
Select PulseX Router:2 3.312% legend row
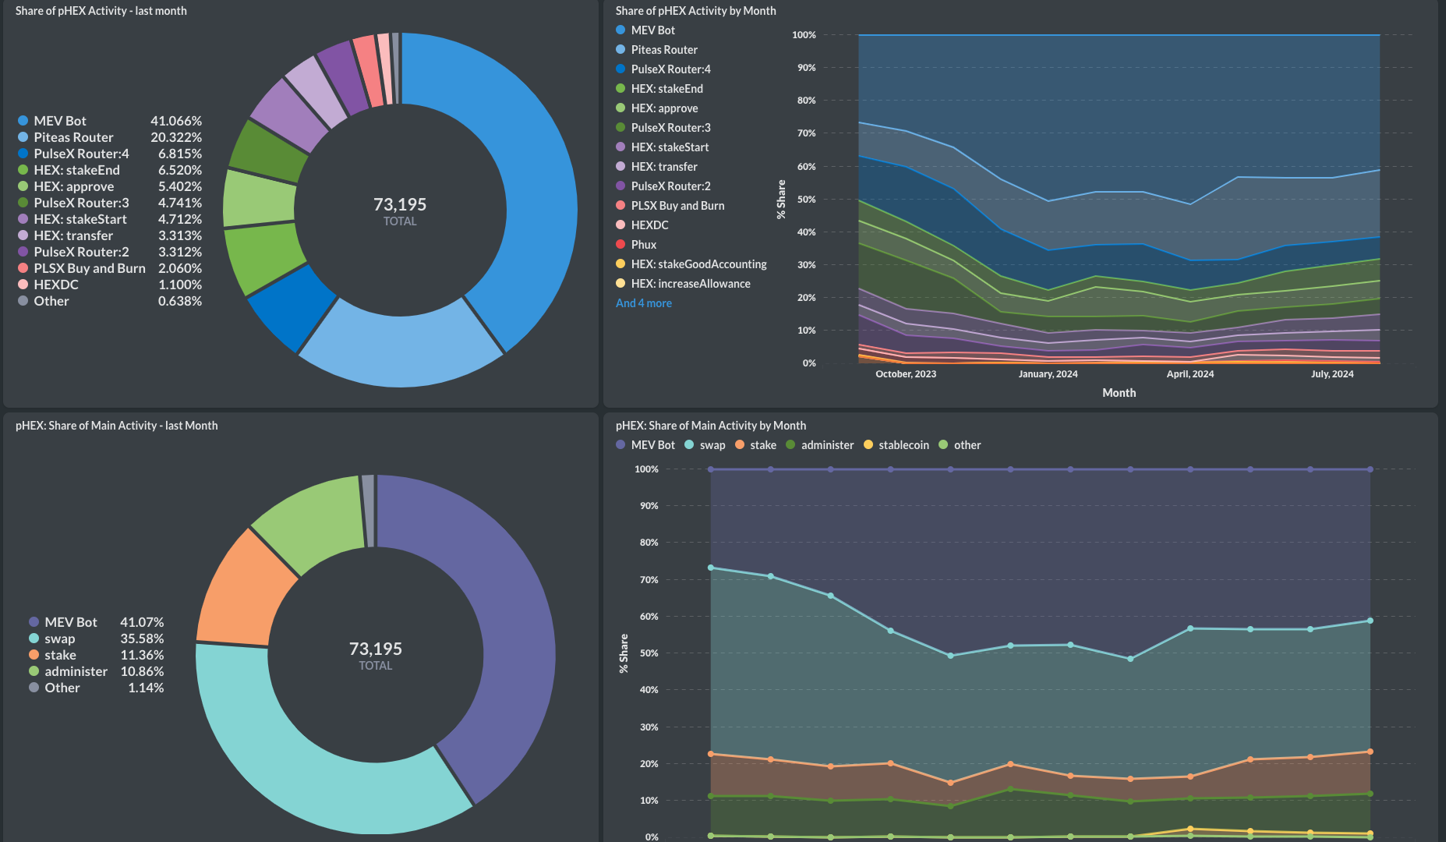pyautogui.click(x=110, y=252)
